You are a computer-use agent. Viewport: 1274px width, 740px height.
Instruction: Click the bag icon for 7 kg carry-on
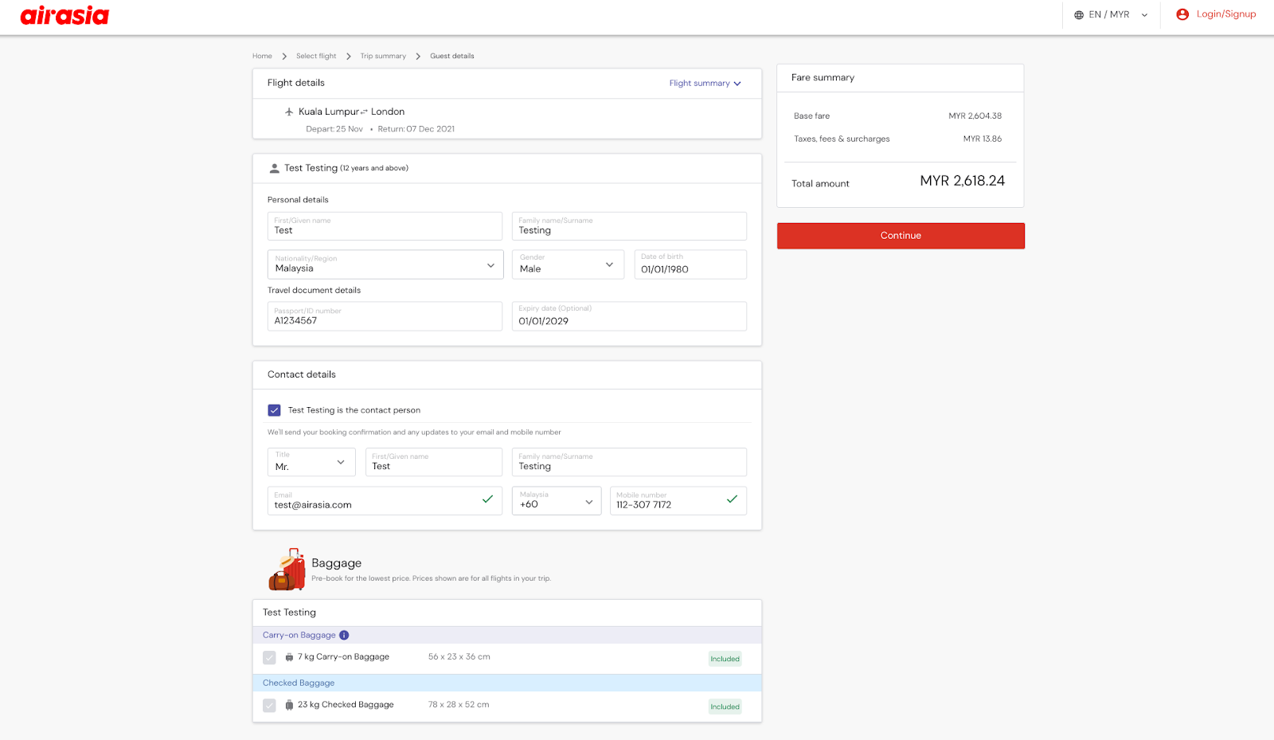pos(289,657)
